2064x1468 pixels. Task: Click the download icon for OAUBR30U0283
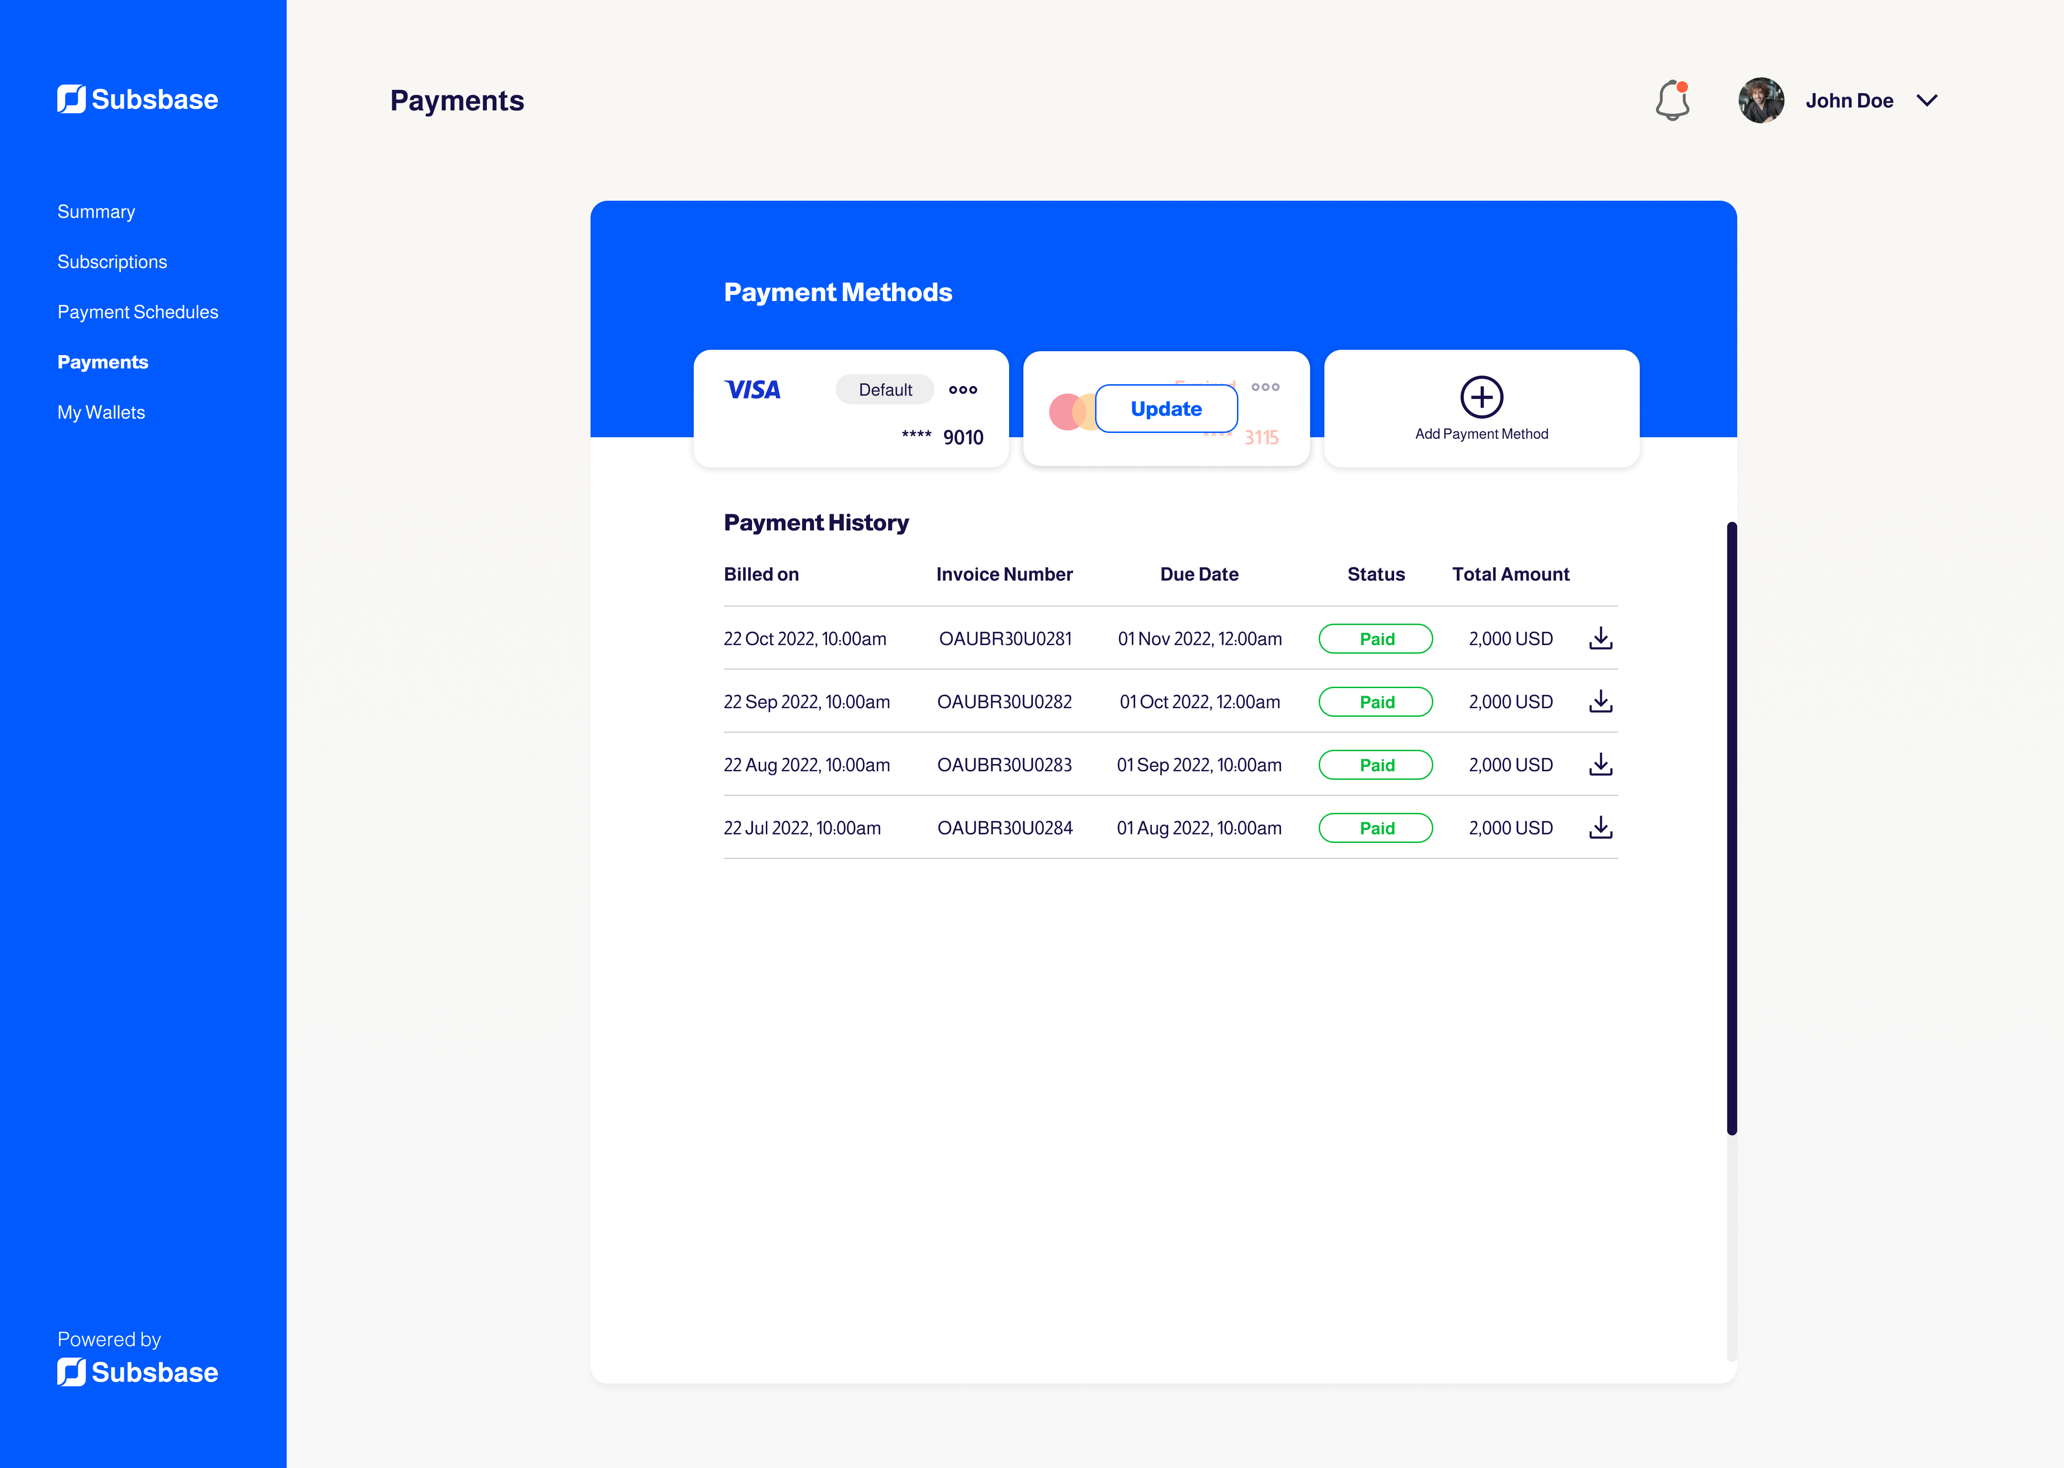tap(1601, 764)
